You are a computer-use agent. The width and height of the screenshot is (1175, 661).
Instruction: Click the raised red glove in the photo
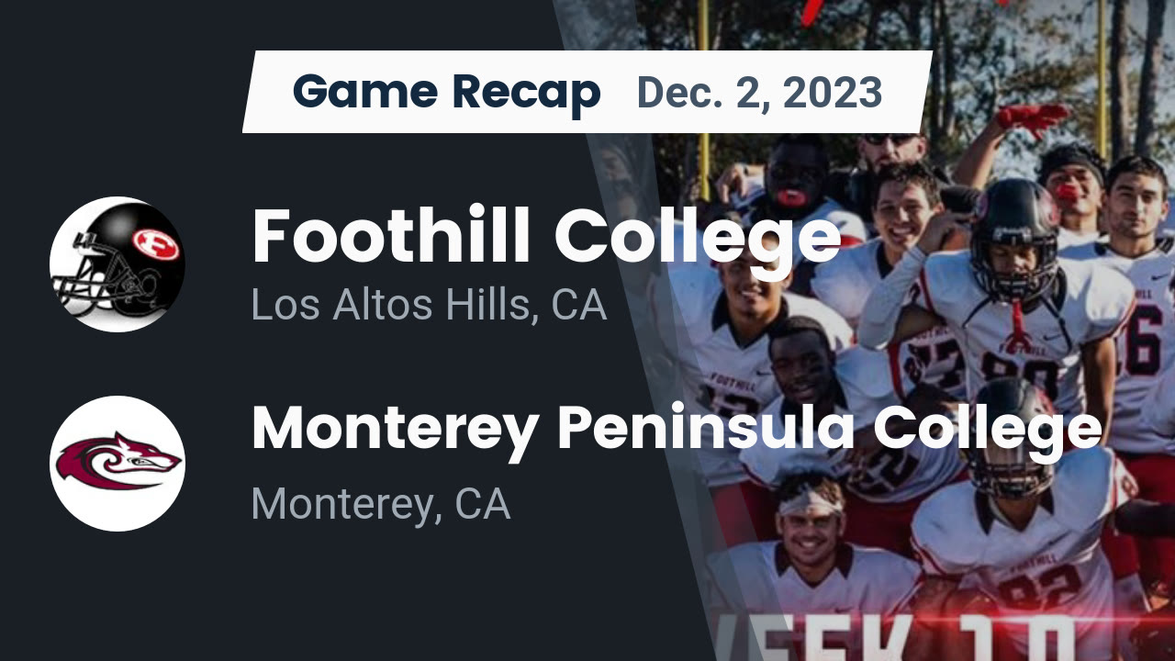(x=1033, y=118)
